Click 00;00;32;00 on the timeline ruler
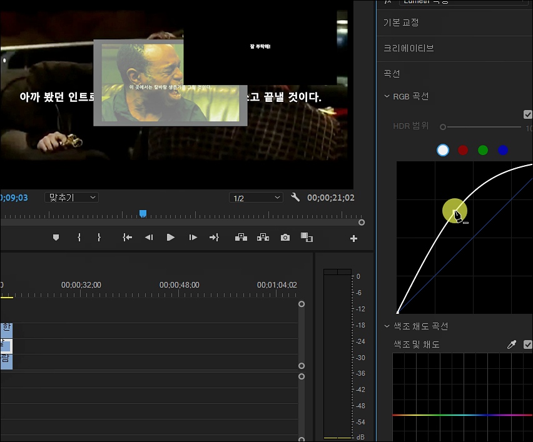 [81, 284]
